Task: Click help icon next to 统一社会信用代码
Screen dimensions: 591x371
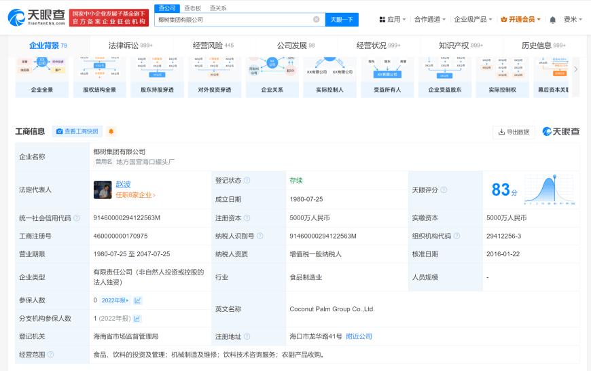Action: tap(77, 218)
